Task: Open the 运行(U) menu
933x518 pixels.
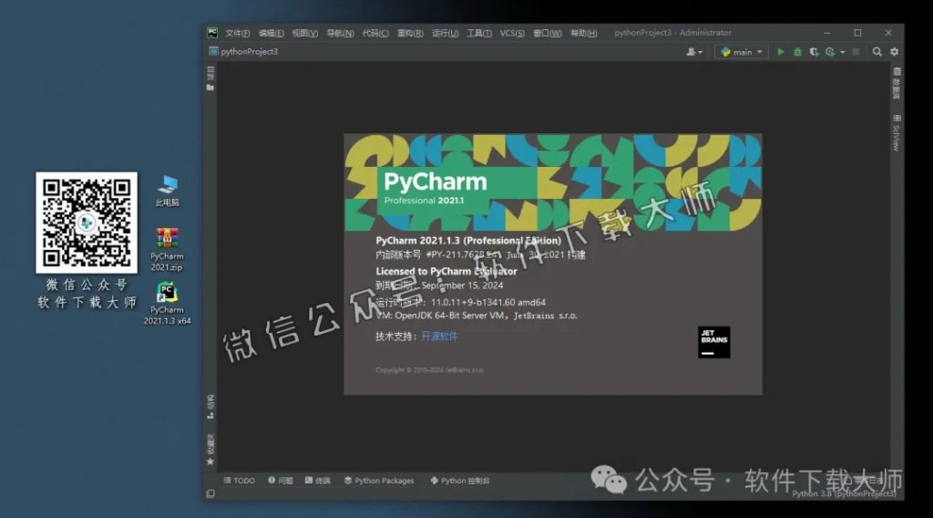Action: coord(445,34)
